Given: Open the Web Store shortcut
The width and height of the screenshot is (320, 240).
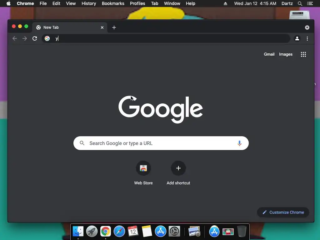Looking at the screenshot, I should [143, 172].
